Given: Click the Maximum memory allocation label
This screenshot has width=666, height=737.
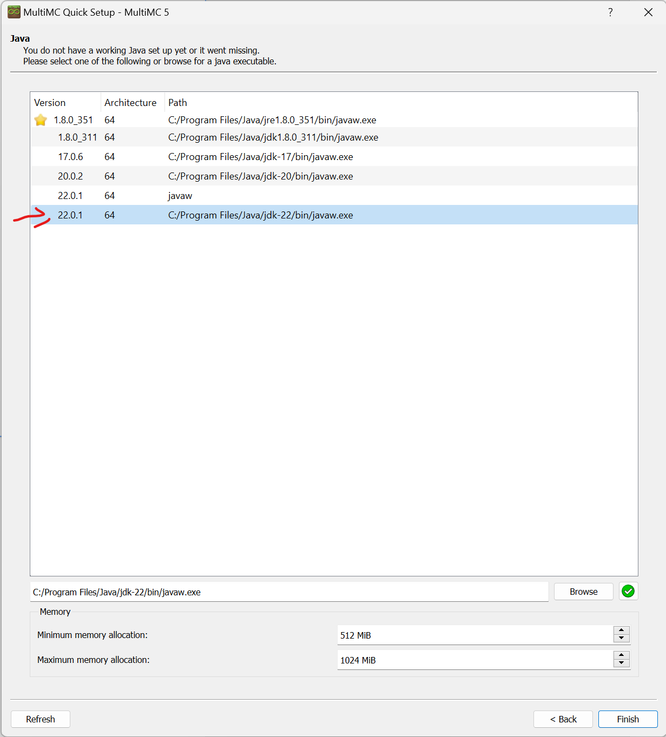Looking at the screenshot, I should coord(94,660).
